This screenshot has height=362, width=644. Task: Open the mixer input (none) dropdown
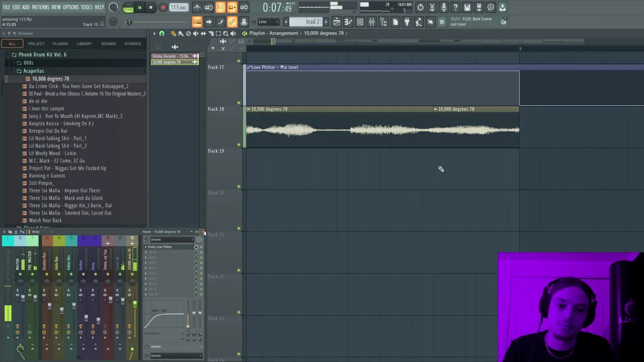(x=171, y=239)
